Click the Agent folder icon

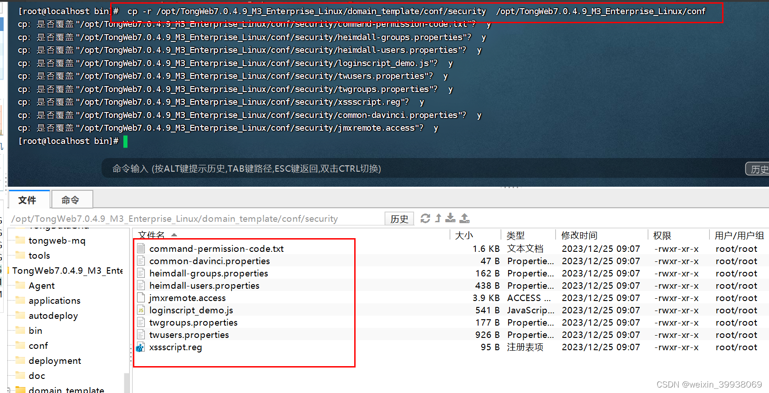click(x=20, y=285)
